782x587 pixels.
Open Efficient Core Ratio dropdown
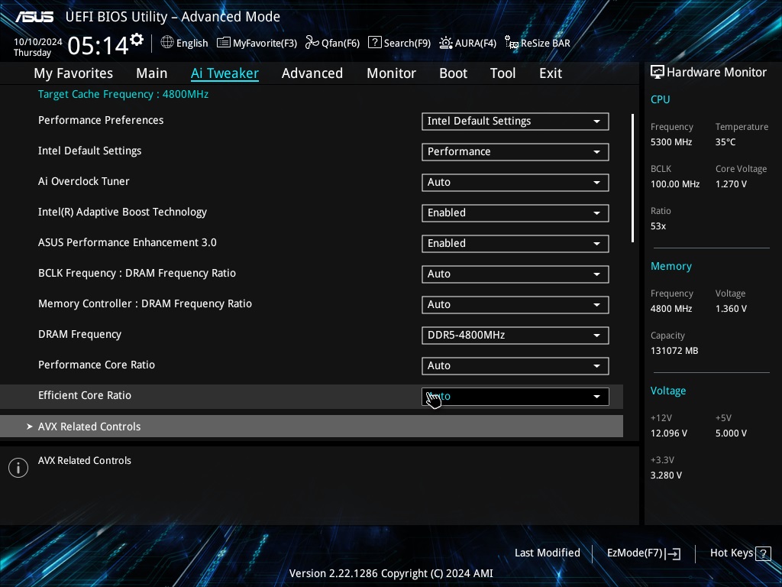(x=515, y=397)
